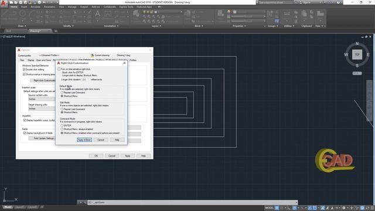Toggle Snap mode in the status bar
Viewport: 375px width, 211px height.
click(x=282, y=208)
